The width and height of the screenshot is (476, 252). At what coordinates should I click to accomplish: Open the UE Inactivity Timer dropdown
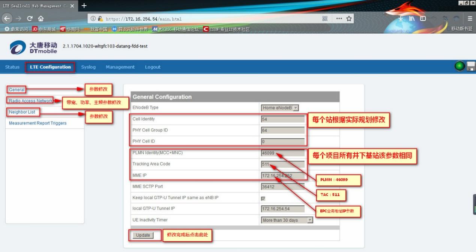point(287,220)
